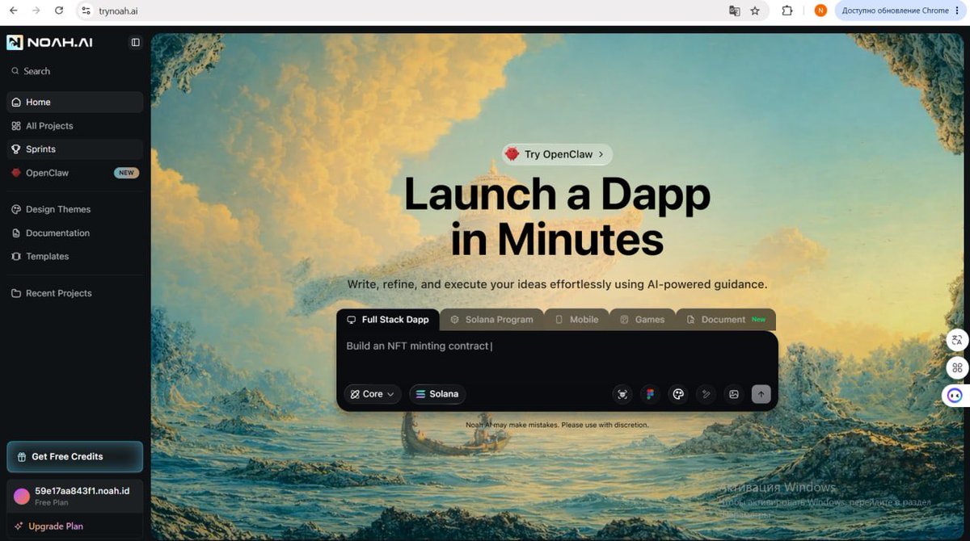The width and height of the screenshot is (970, 541).
Task: Click floating grid widget on right edge
Action: [x=957, y=367]
